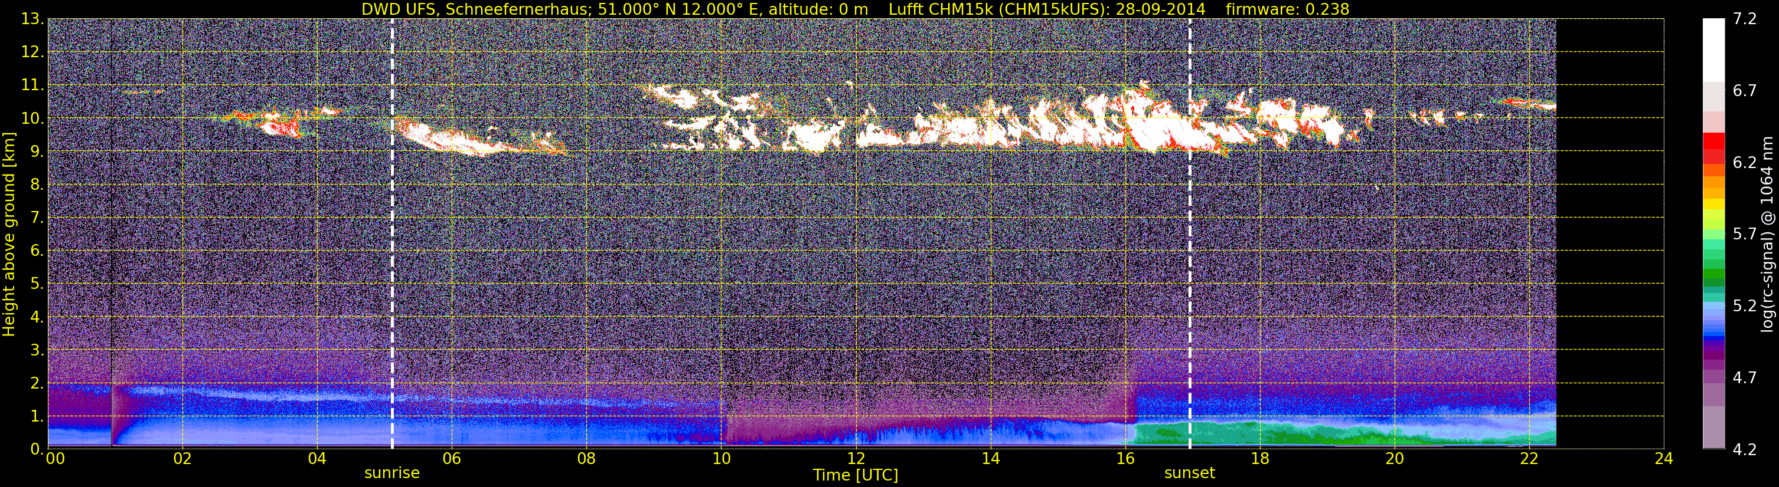
Task: Click the colorbar tick label '5.7'
Action: [1745, 235]
